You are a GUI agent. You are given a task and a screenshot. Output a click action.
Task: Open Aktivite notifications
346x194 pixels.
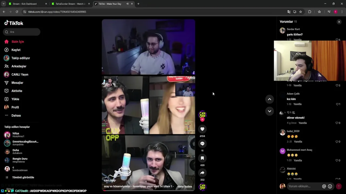click(x=17, y=91)
